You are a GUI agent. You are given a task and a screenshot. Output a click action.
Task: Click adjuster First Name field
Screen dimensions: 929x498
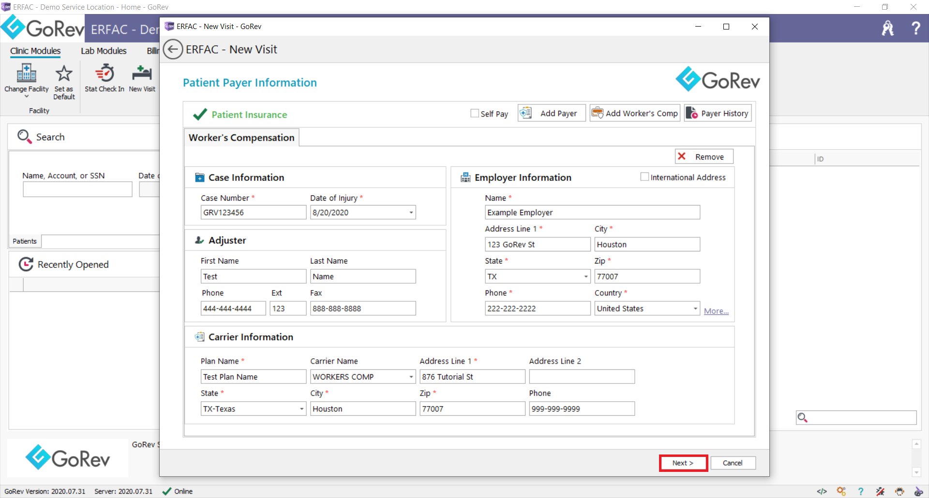click(x=254, y=277)
